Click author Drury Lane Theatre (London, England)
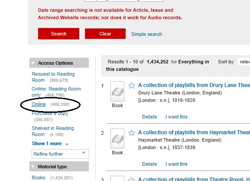 point(180,93)
